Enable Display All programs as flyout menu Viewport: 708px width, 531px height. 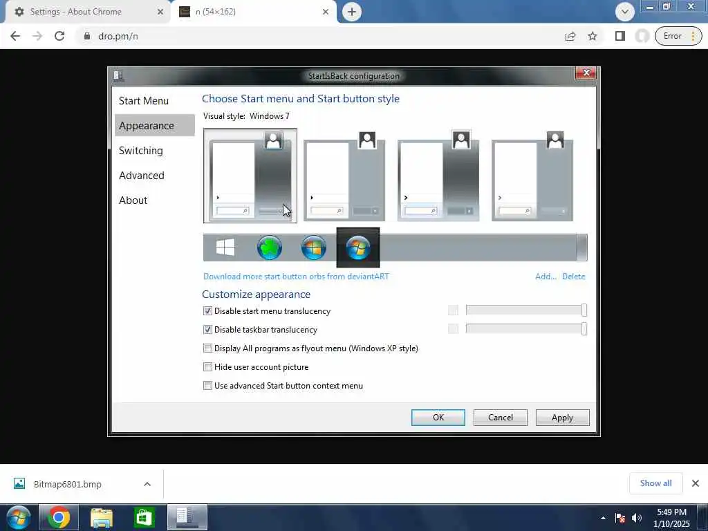point(207,348)
